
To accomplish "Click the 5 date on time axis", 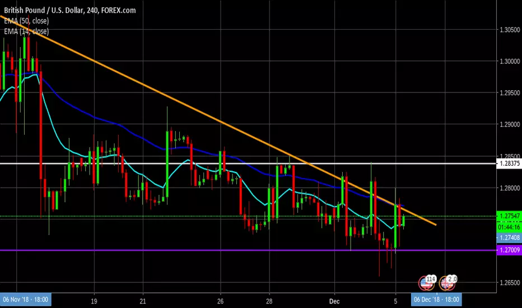I will 395,301.
